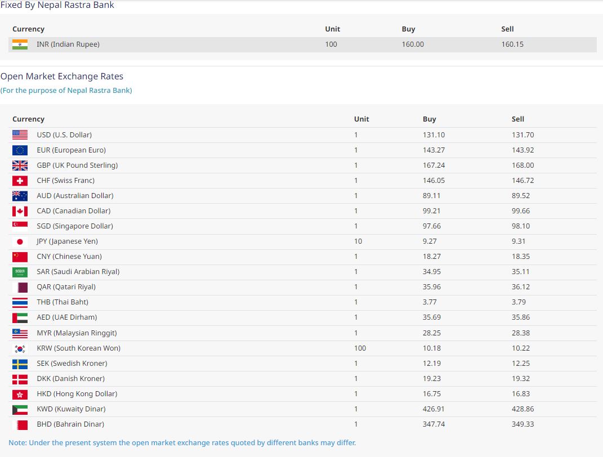Click '(For the purpose of Nepal Rastra Bank)' text
603x457 pixels.
(x=66, y=90)
